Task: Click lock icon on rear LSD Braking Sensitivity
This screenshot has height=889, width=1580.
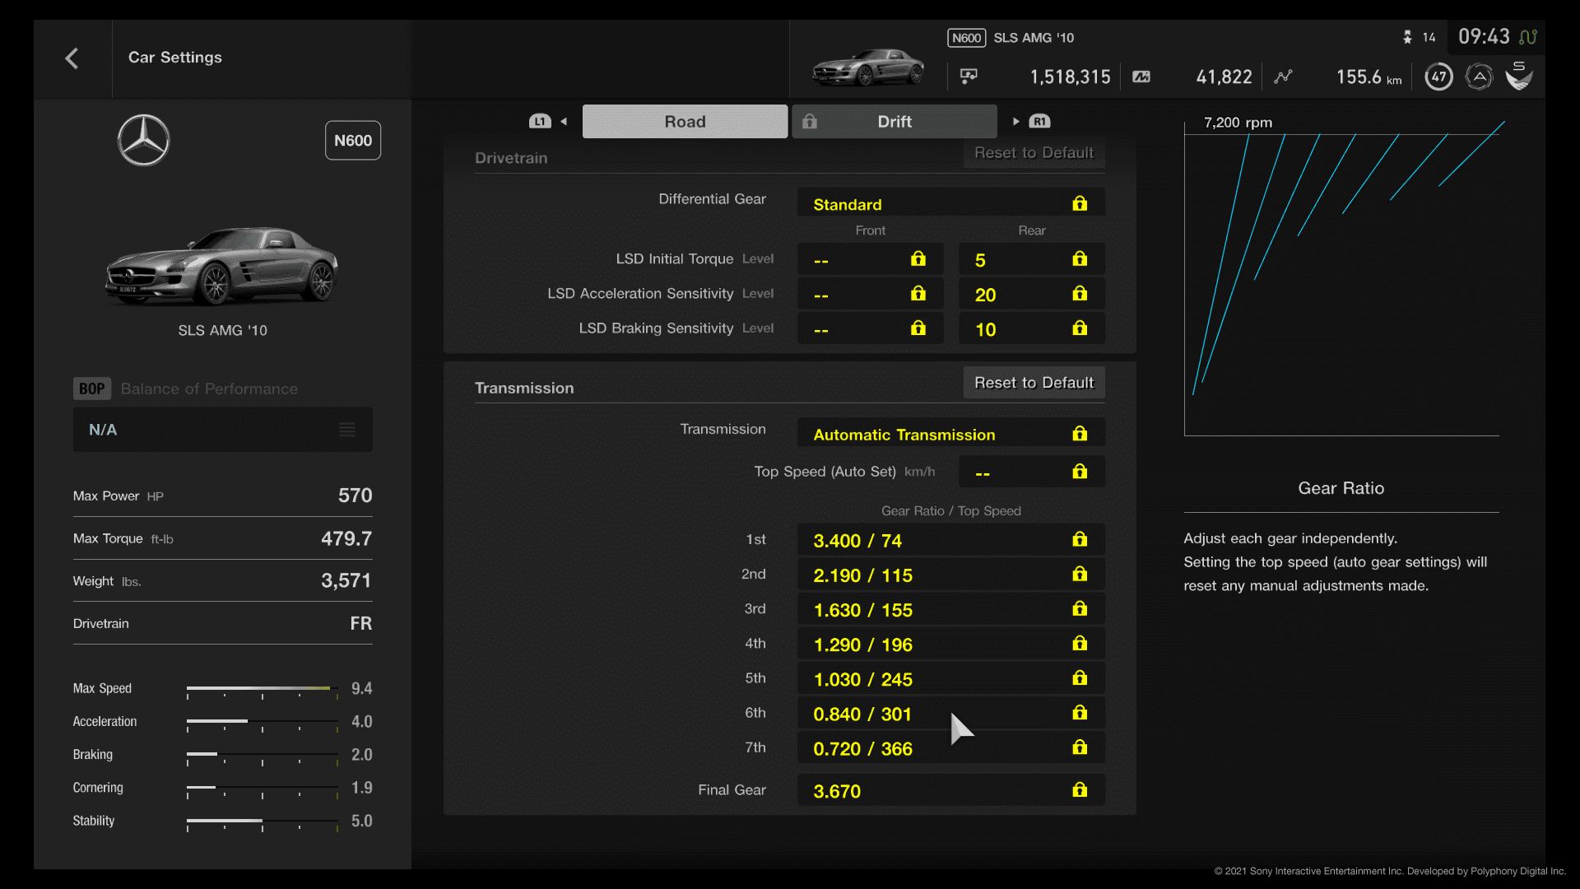Action: (1080, 328)
